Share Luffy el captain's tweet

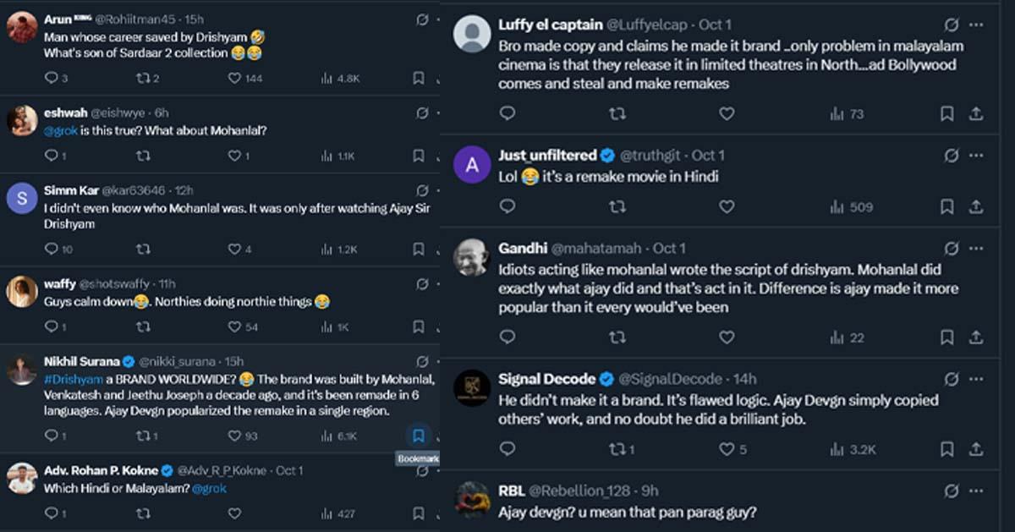click(x=975, y=113)
